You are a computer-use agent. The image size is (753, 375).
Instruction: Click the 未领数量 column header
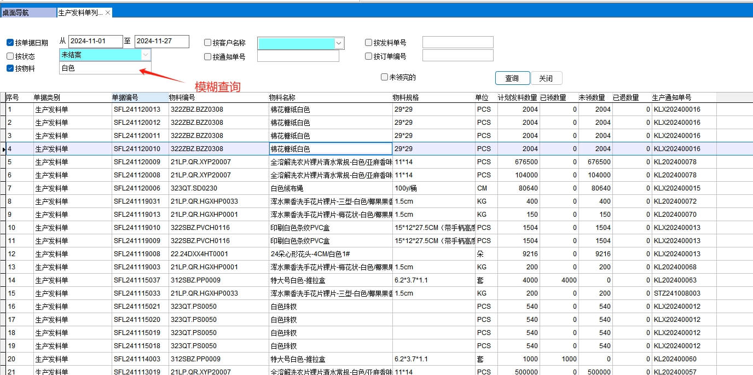click(x=594, y=97)
